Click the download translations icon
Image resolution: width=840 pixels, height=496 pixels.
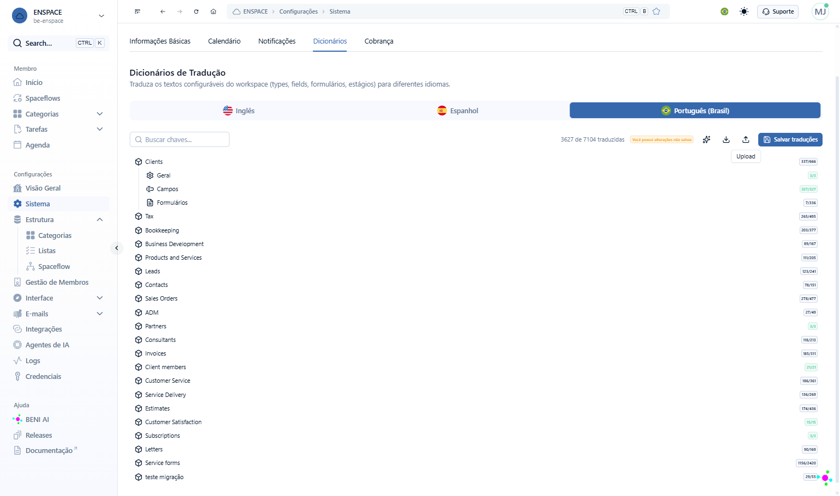[726, 139]
